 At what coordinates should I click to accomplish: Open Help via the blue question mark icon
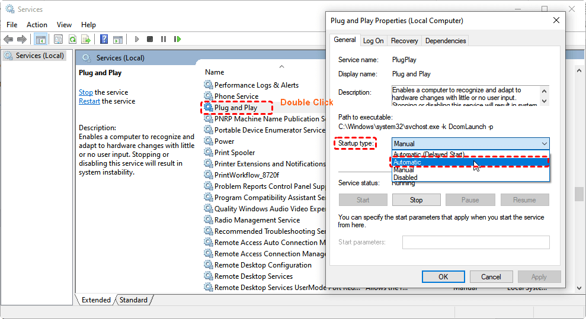coord(104,39)
